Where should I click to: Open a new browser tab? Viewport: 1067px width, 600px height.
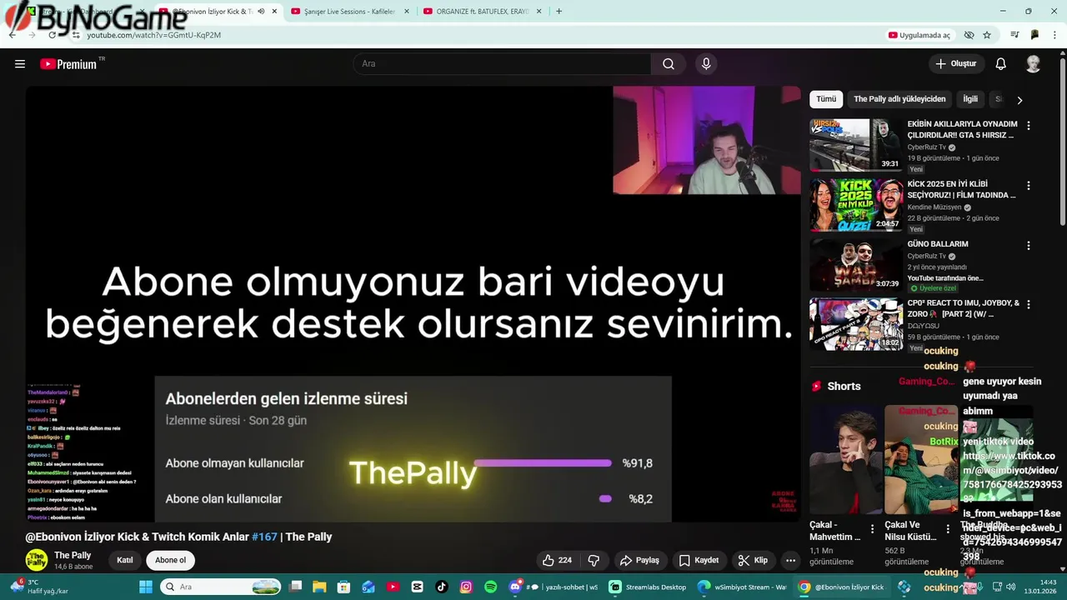coord(559,12)
